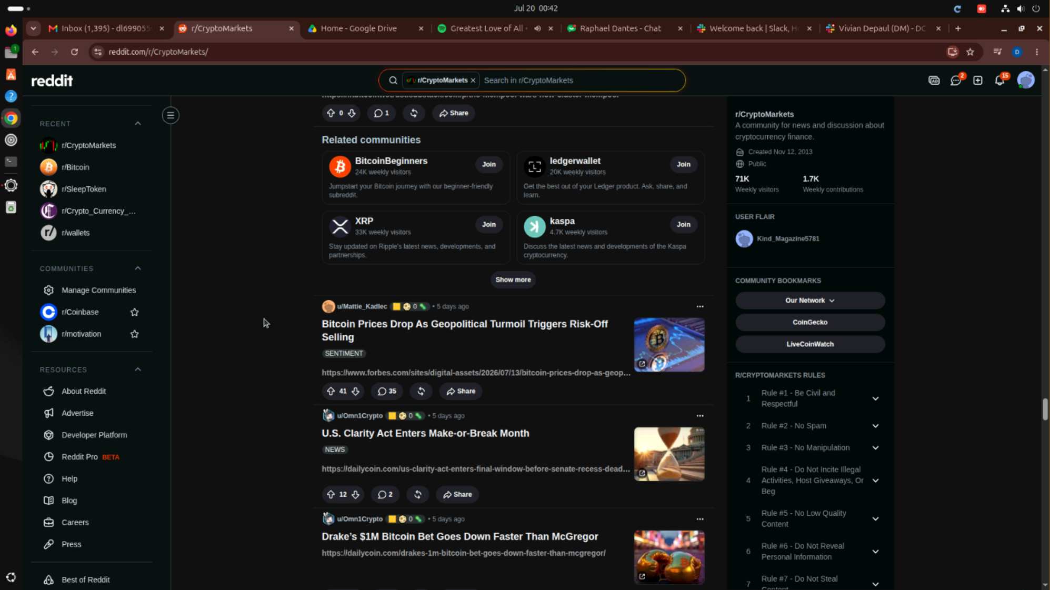Expand Rule #1 Be Civil and Respectful
The image size is (1050, 590).
[875, 398]
